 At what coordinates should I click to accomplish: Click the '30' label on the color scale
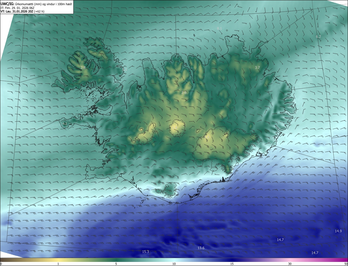point(290,264)
